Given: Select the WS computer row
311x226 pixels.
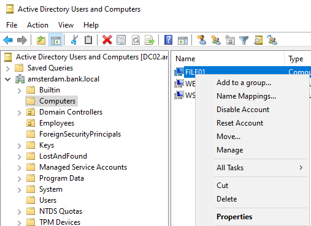Looking at the screenshot, I should (x=185, y=95).
